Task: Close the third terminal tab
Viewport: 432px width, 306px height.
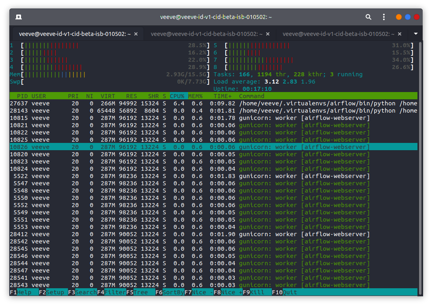Action: click(400, 34)
